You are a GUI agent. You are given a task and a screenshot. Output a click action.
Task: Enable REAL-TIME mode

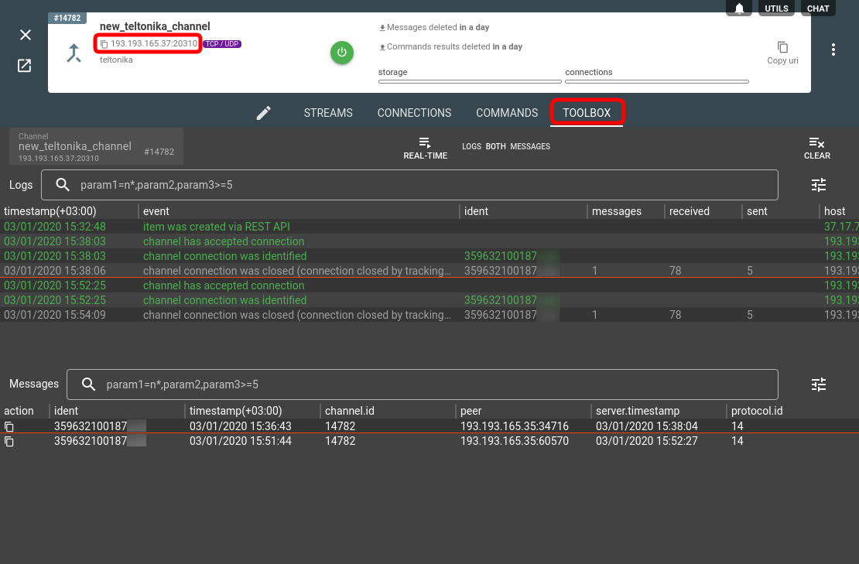point(425,148)
